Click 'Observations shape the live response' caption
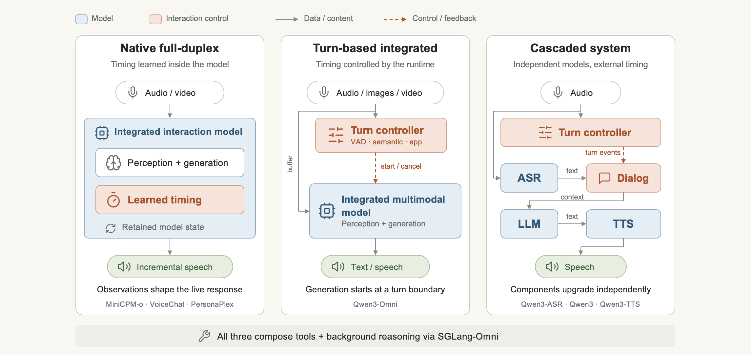 click(x=170, y=289)
